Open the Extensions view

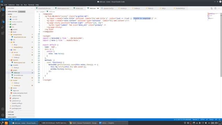(3, 33)
